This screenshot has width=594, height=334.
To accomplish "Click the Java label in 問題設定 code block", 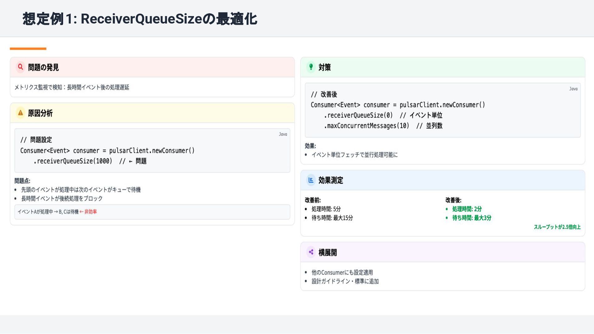I will [283, 134].
